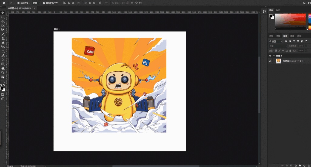Select the Brush tool
The image size is (311, 167).
(x=3, y=34)
